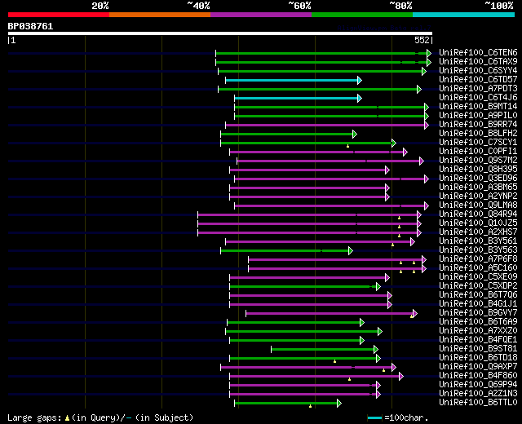Click UniRef100_A7PDT3 hit name
Image resolution: width=522 pixels, height=424 pixels.
pyautogui.click(x=478, y=89)
